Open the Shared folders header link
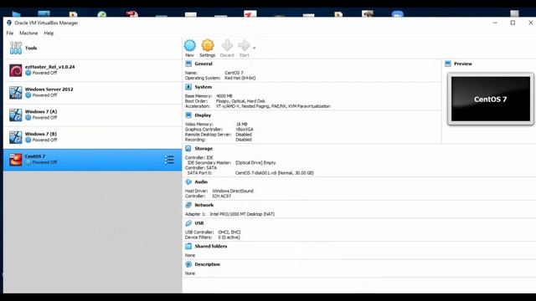 coord(210,246)
